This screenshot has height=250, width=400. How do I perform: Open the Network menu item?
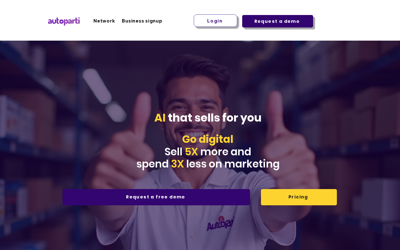104,21
